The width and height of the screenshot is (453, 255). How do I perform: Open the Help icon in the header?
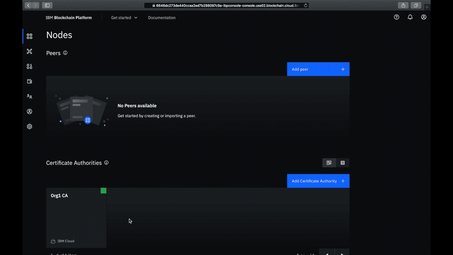[x=396, y=17]
